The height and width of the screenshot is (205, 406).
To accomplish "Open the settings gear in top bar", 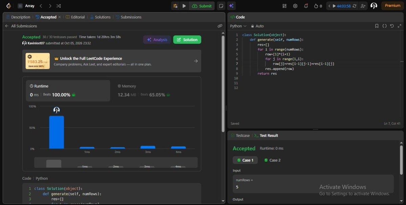I will tap(295, 6).
